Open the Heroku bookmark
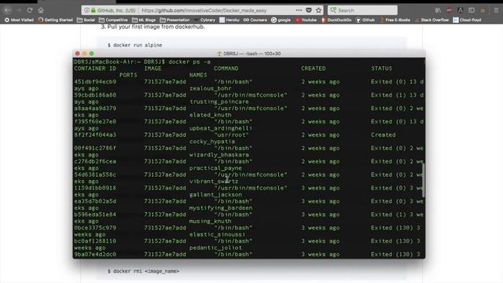This screenshot has height=283, width=503. 229,20
